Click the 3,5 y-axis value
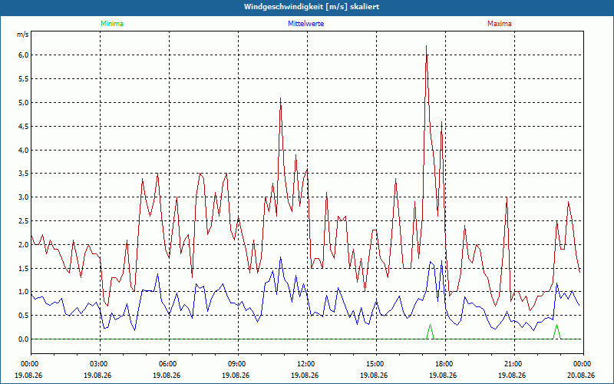 [24, 174]
